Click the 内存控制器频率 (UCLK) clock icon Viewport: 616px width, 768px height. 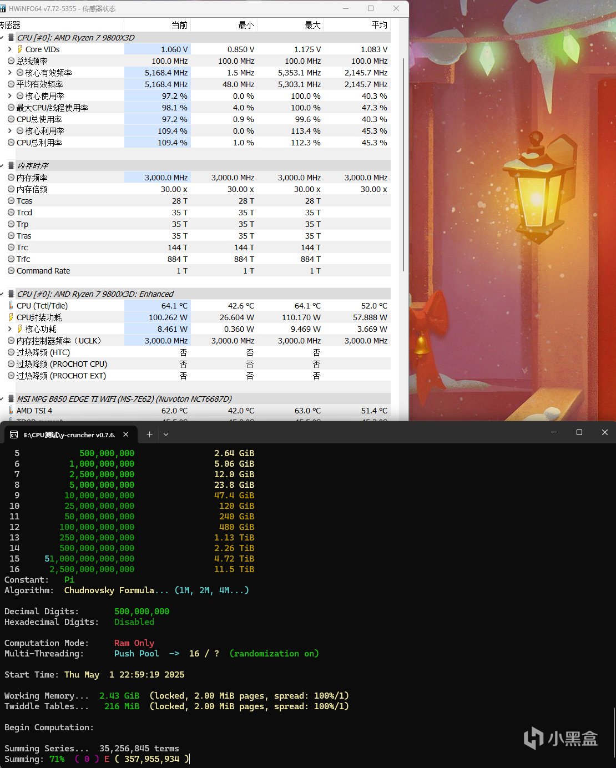[x=11, y=341]
